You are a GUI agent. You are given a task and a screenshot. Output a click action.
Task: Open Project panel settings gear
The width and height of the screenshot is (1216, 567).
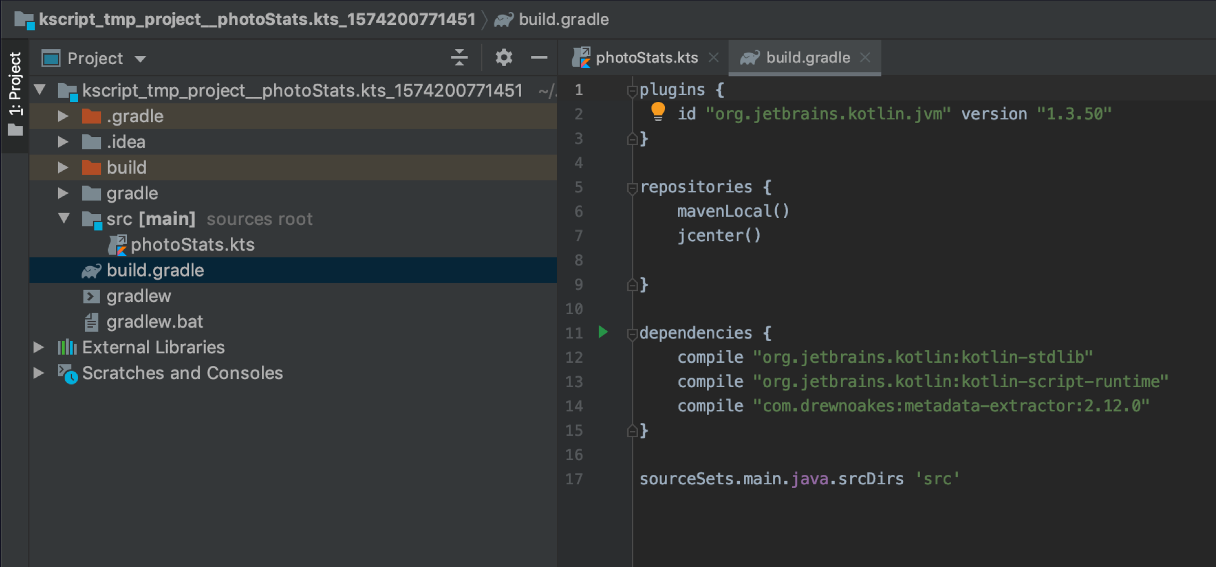click(x=503, y=57)
